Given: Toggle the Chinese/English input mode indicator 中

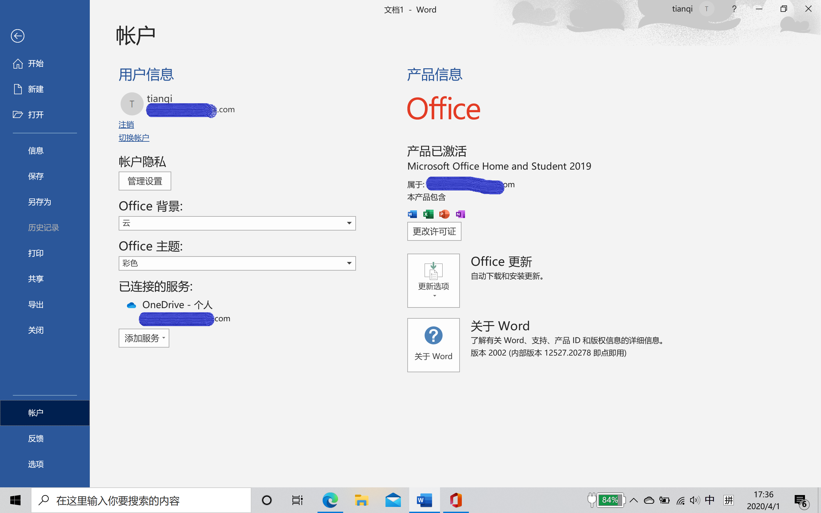Looking at the screenshot, I should (709, 500).
